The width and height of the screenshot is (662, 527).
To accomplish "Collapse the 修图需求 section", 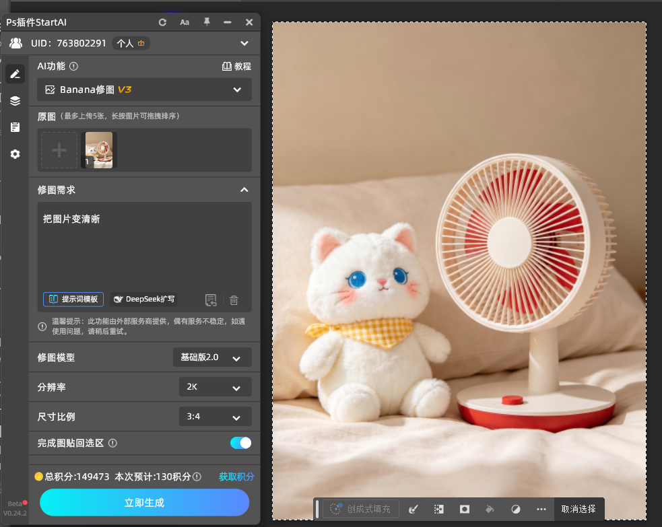I will (244, 190).
